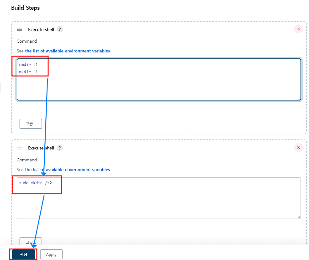Click the second Execute shell title
Viewport: 309px width, 260px height.
pos(41,148)
